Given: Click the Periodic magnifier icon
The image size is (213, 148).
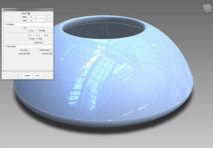Looking at the screenshot, I should (29, 13).
